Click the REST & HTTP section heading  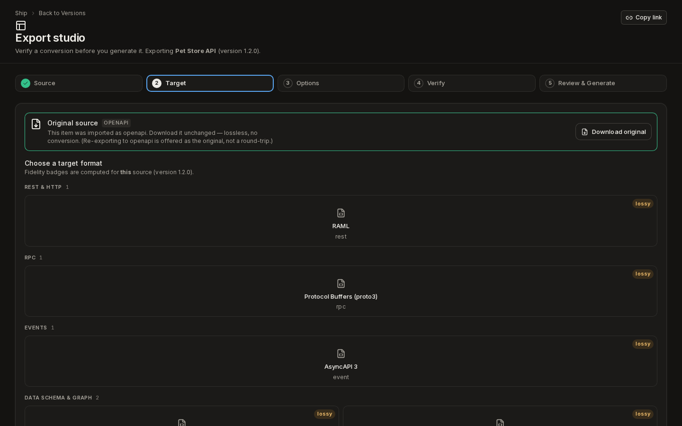(43, 187)
